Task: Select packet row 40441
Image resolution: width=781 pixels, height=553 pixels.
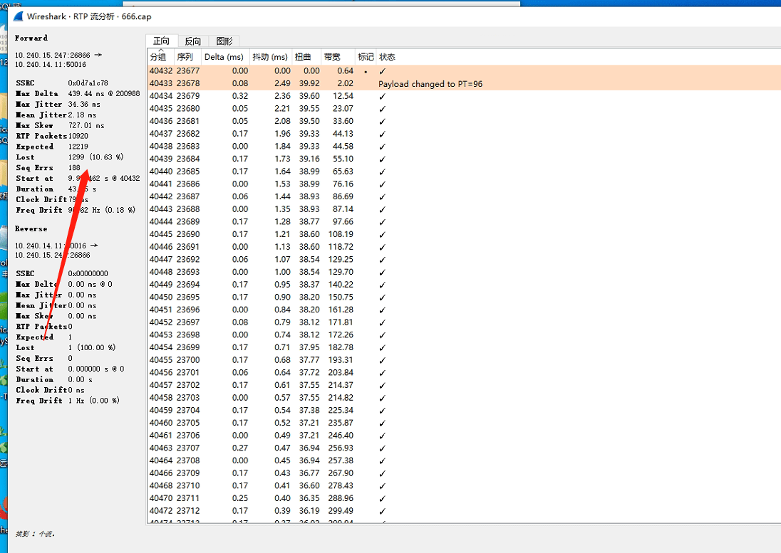Action: click(464, 184)
